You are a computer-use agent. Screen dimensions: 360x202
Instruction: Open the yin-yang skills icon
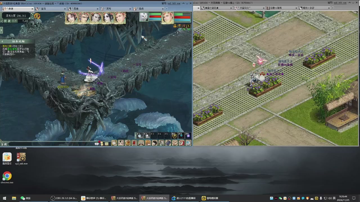pyautogui.click(x=155, y=143)
